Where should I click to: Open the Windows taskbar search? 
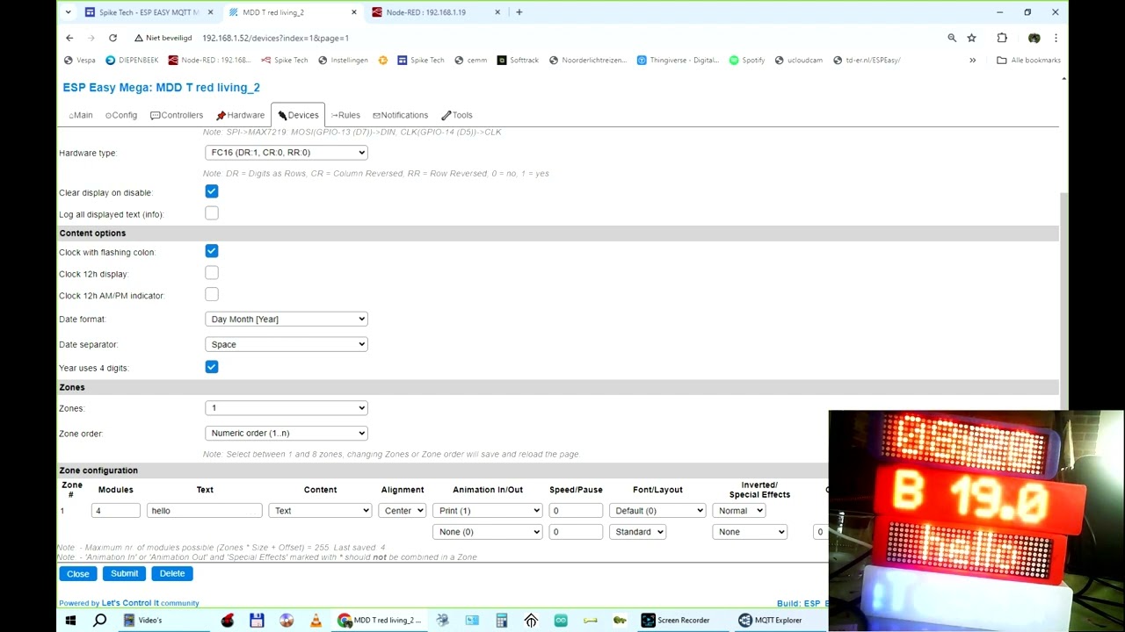click(x=100, y=621)
